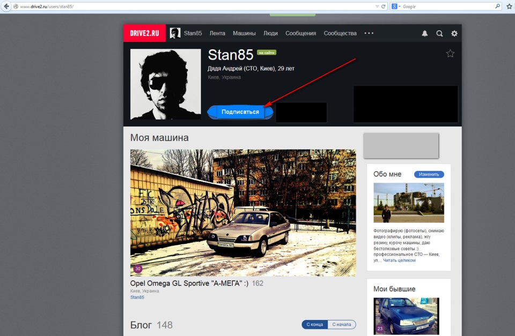Click the "Моя машина" heading
Screen dimensions: 515x336
159,138
